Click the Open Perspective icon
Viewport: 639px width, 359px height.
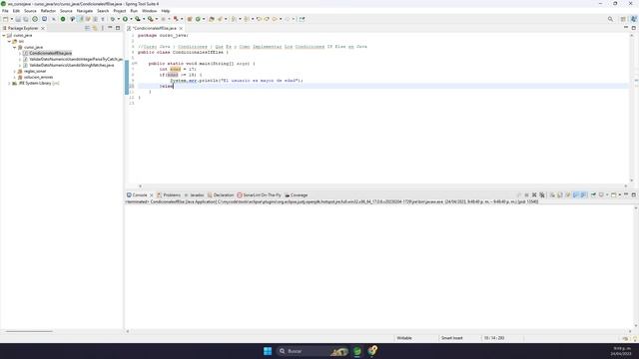click(623, 19)
